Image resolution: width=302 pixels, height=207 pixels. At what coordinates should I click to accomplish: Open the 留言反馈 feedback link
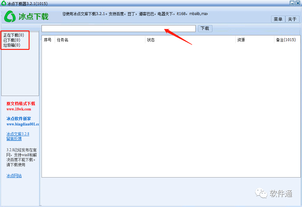[x=14, y=139]
